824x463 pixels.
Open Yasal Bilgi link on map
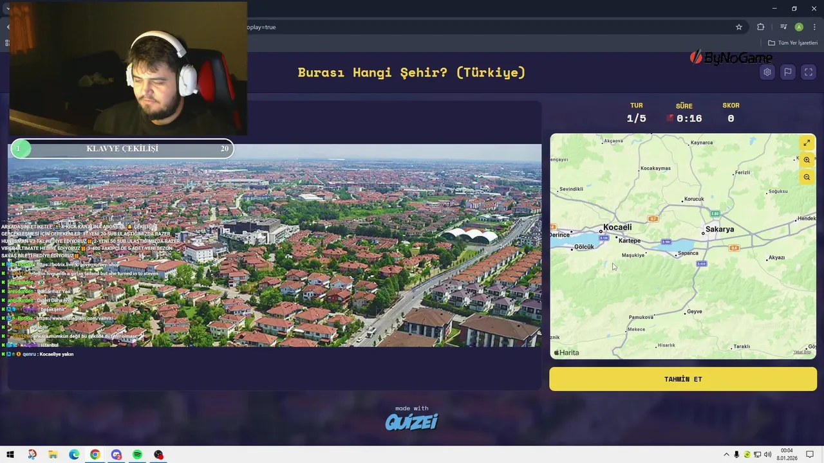(802, 352)
